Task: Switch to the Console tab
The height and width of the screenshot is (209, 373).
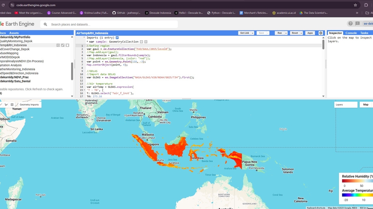Action: 351,33
